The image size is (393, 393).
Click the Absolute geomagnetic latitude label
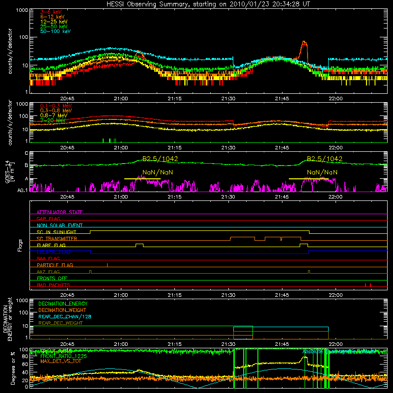coord(339,352)
